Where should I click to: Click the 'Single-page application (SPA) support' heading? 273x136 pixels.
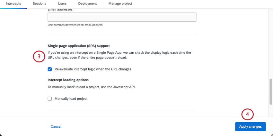(81, 46)
